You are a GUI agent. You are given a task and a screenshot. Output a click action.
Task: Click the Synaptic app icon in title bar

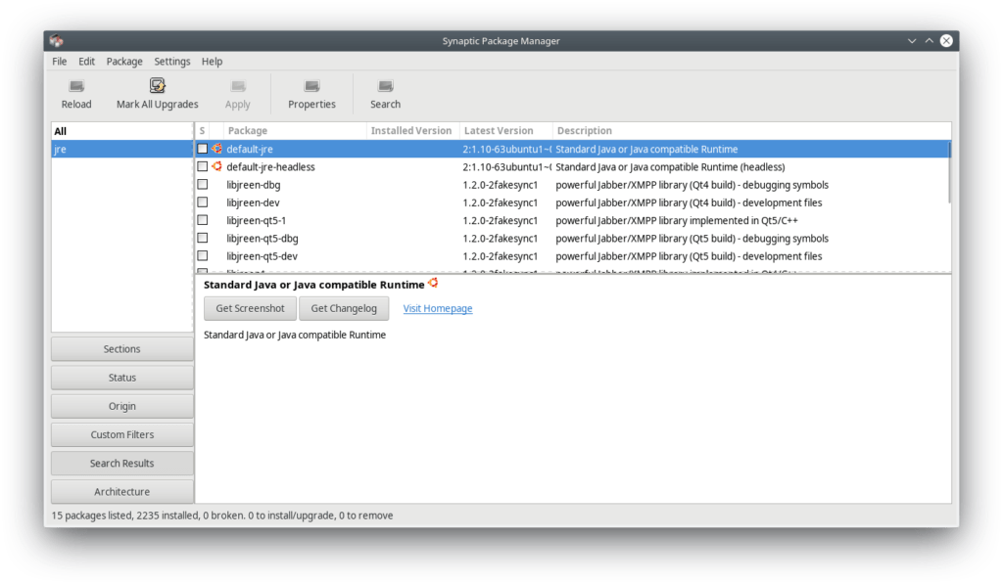coord(57,40)
